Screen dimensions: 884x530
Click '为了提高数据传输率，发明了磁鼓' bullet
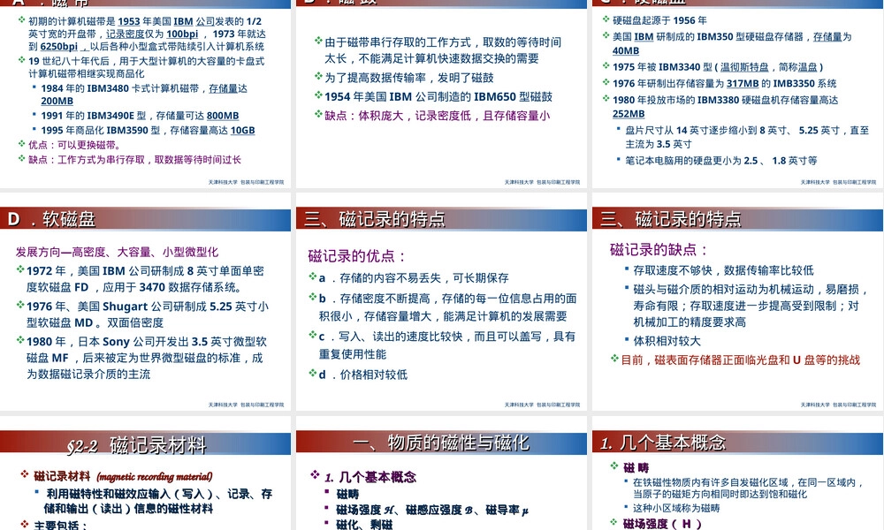coord(409,78)
